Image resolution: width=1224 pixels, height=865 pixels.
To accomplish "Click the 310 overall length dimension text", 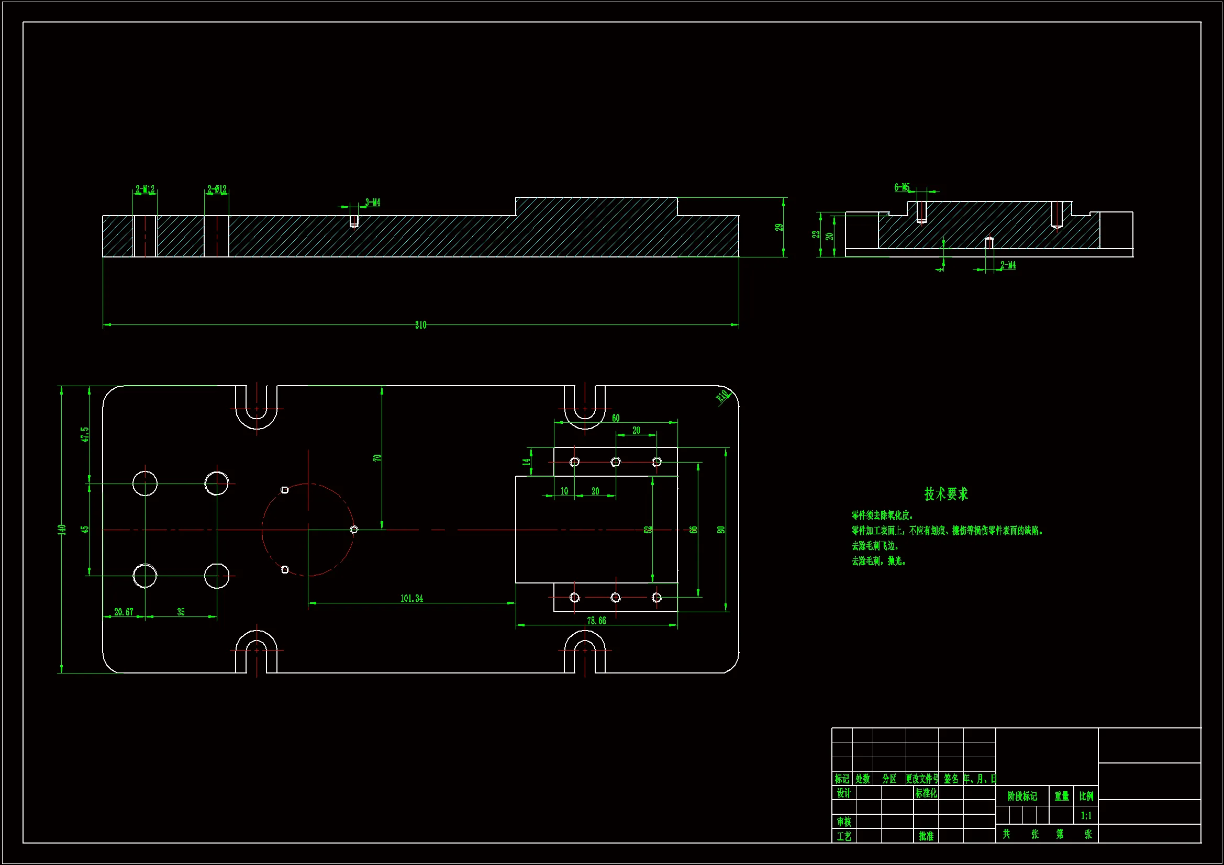I will pos(420,325).
